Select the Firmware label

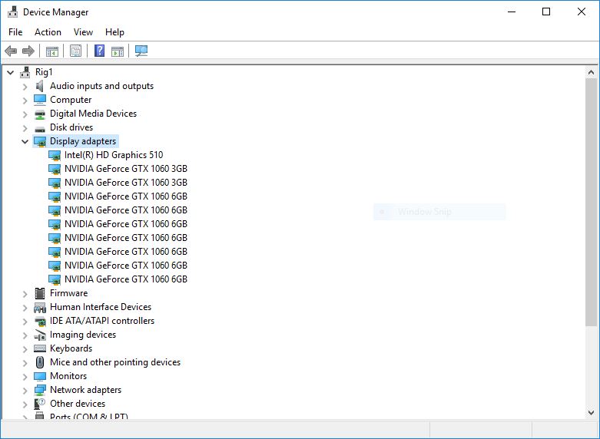(x=69, y=293)
